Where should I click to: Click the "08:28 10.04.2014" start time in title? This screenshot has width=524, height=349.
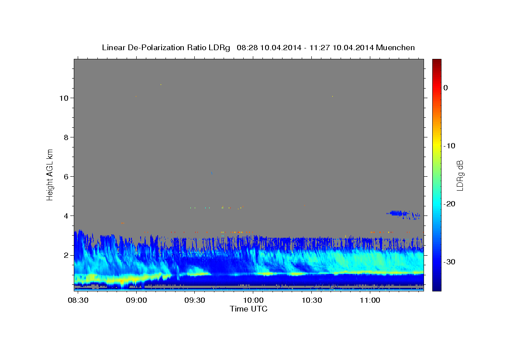[x=269, y=48]
